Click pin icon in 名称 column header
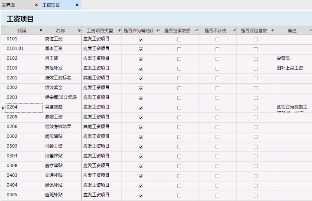This screenshot has height=201, width=312. coord(79,30)
